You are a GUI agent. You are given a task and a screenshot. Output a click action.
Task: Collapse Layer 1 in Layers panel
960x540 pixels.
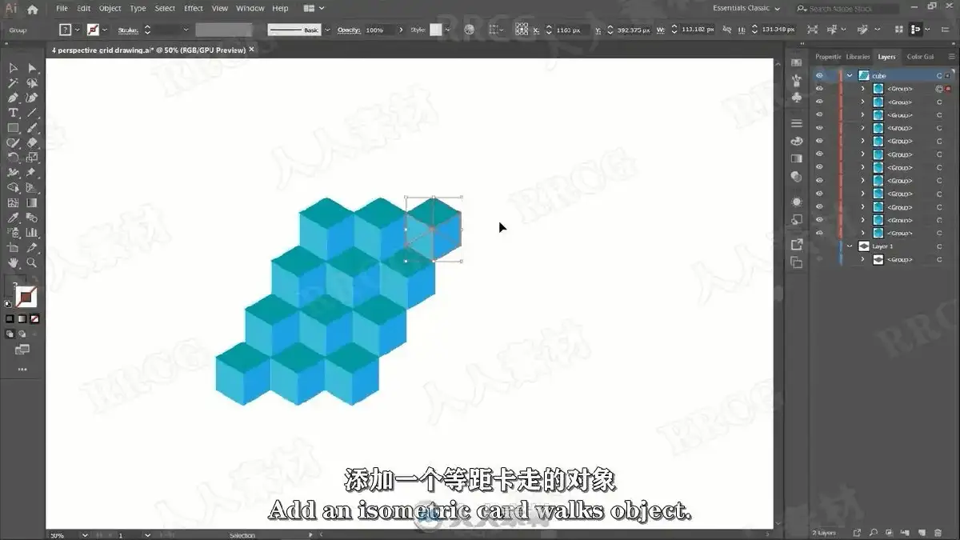(x=850, y=246)
